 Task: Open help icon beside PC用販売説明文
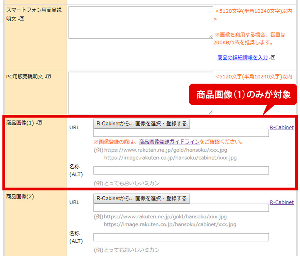click(48, 76)
